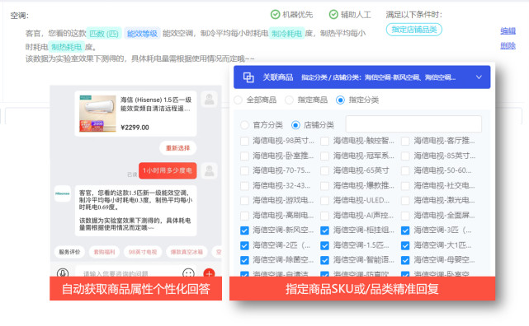The width and height of the screenshot is (529, 326).
Task: Click the 辅助人工 green check icon
Action: (x=333, y=15)
